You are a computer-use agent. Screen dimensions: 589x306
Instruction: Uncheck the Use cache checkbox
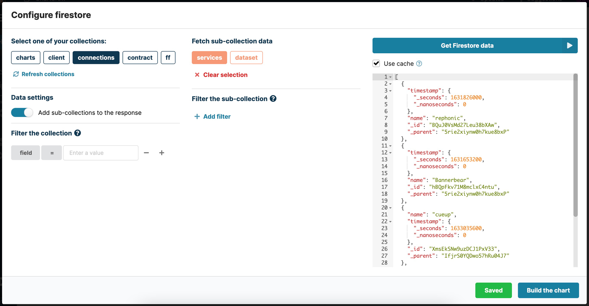click(376, 63)
